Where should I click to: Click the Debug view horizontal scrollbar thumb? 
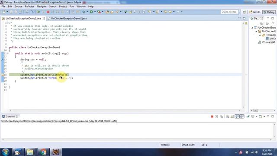[255, 110]
